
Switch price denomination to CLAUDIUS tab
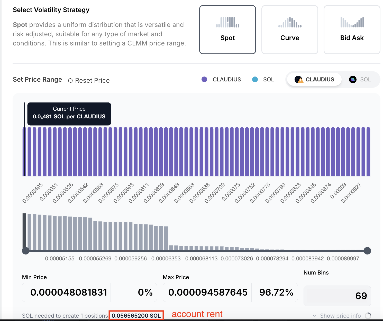pos(315,80)
